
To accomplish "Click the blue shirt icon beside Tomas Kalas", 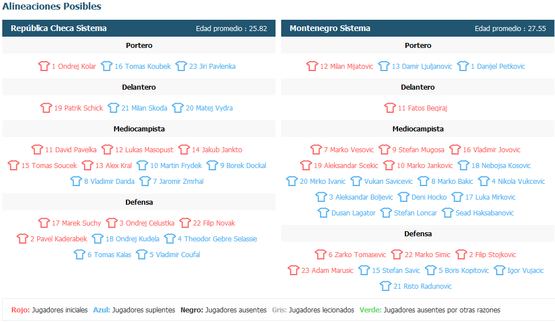I will click(x=80, y=254).
